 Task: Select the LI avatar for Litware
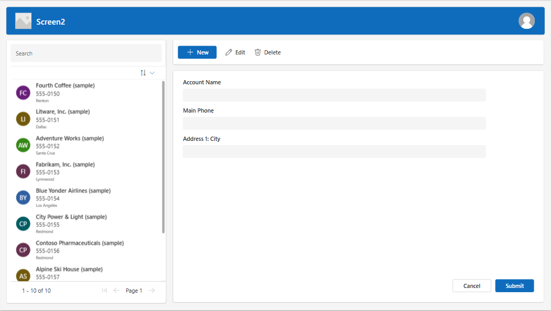[x=23, y=119]
